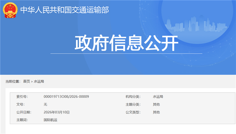Open the 中华人民共和国交通运输部 header title

pos(64,10)
